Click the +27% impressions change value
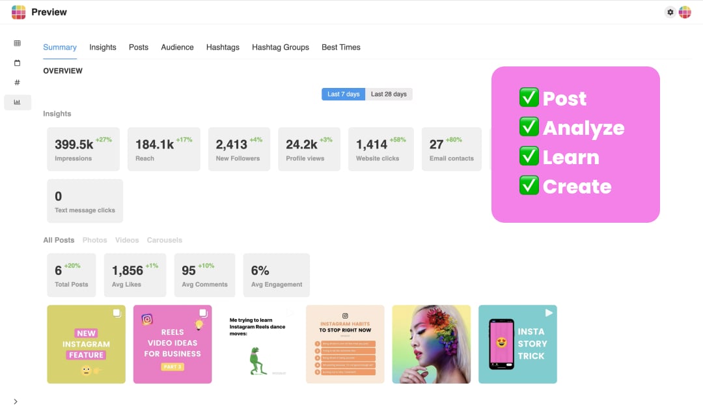 point(103,139)
